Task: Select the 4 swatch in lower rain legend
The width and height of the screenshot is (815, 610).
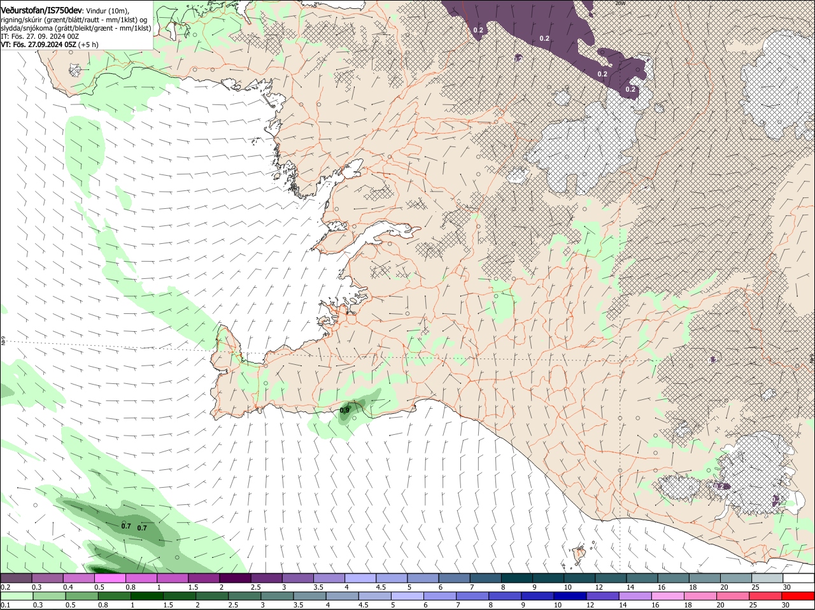Action: (342, 596)
